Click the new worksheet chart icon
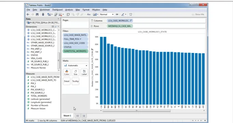Image resolution: width=233 pixels, height=123 pixels. click(49, 14)
